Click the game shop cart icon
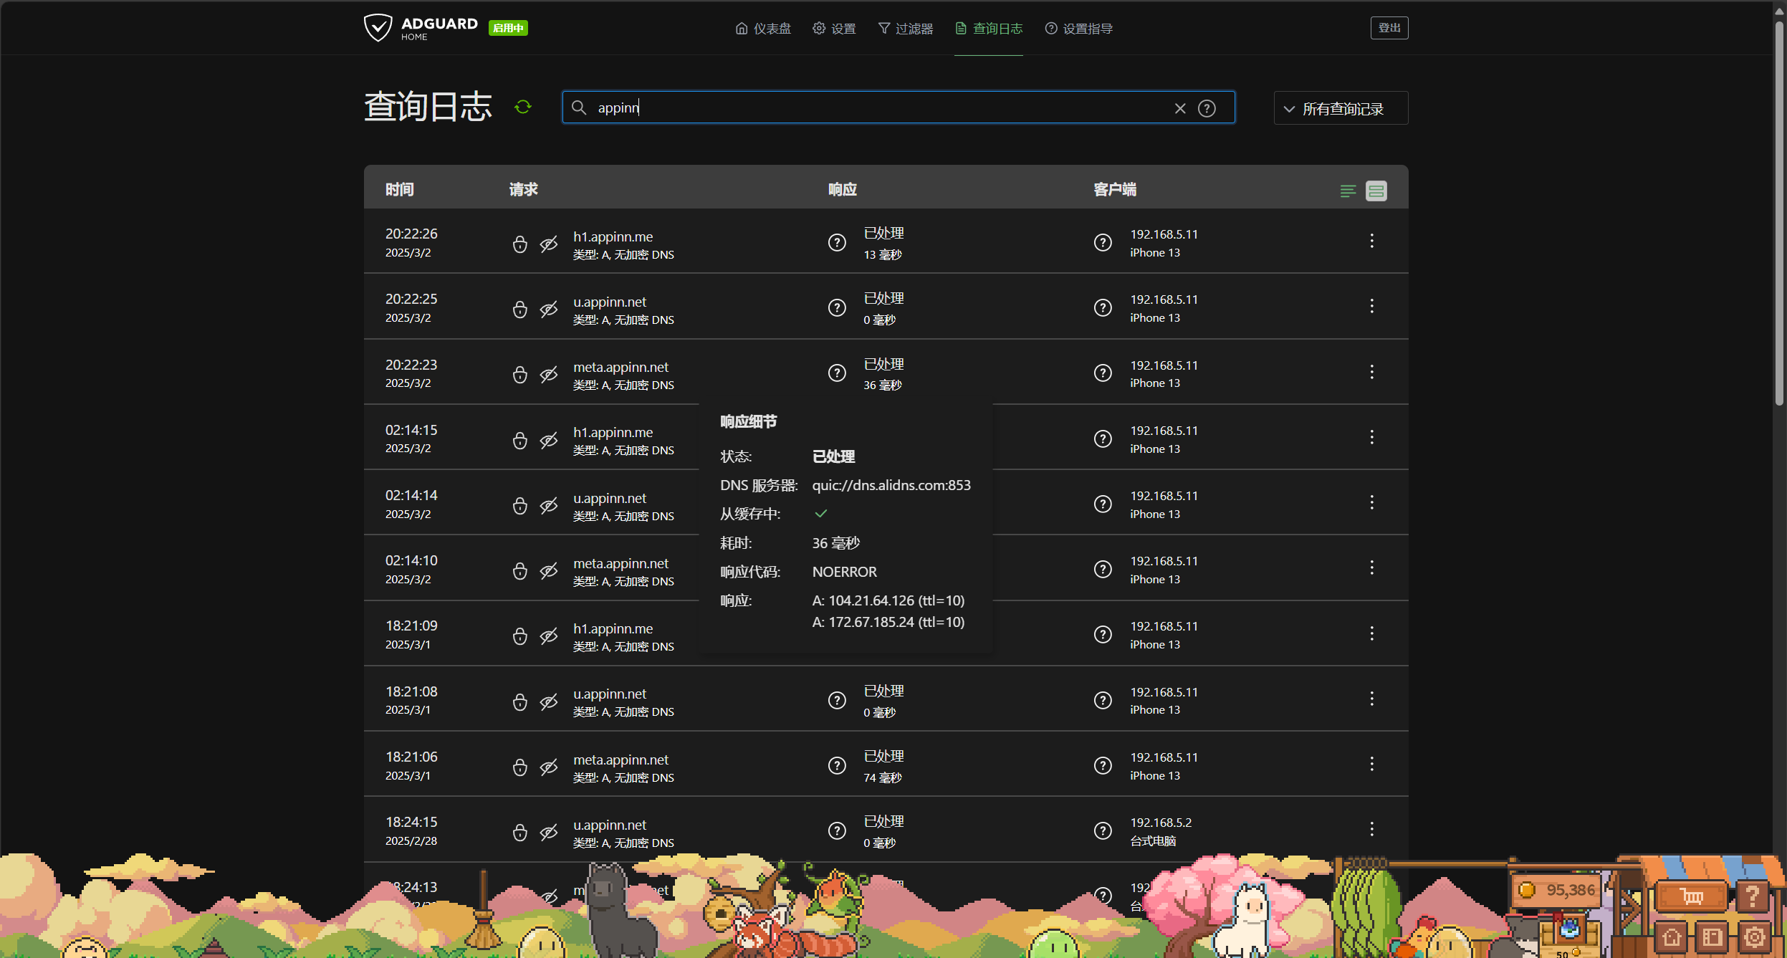The height and width of the screenshot is (958, 1787). (x=1692, y=896)
